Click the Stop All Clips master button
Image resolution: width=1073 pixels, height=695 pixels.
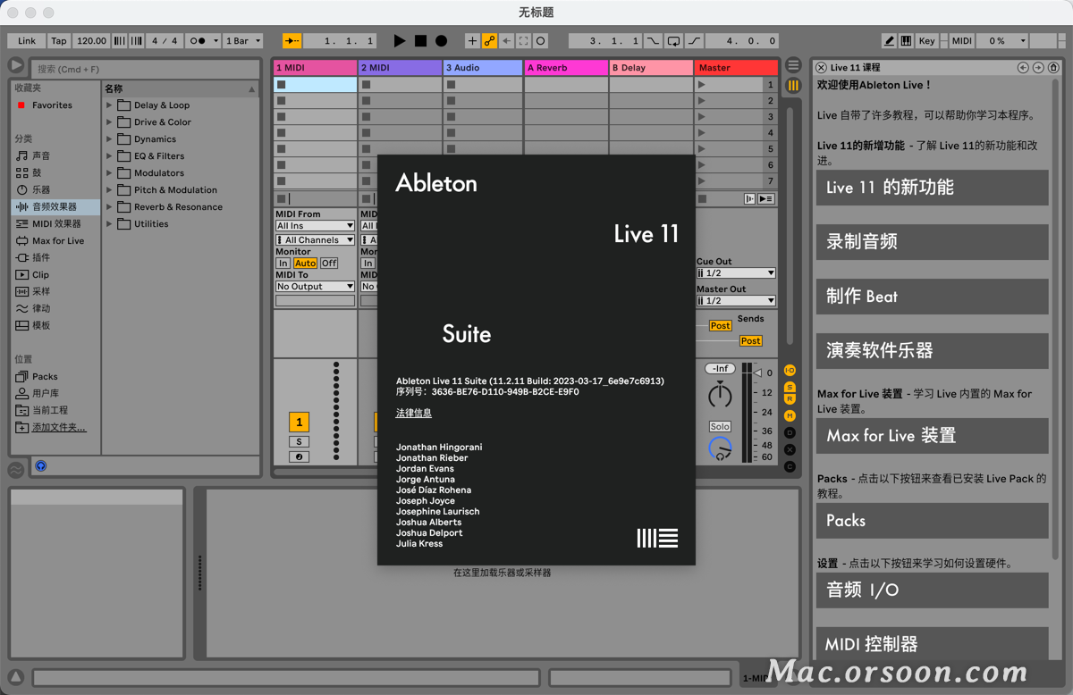[702, 198]
